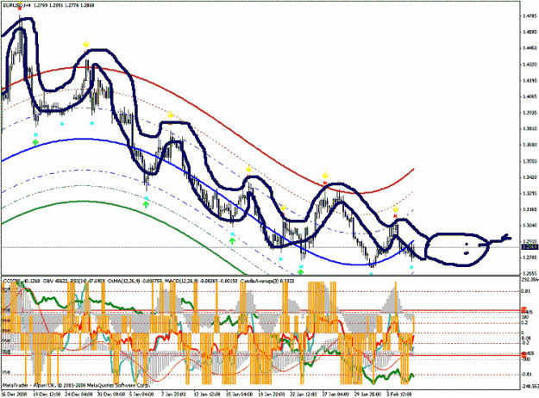Click the 1.4785 price axis label
This screenshot has height=398, width=539.
click(x=530, y=16)
